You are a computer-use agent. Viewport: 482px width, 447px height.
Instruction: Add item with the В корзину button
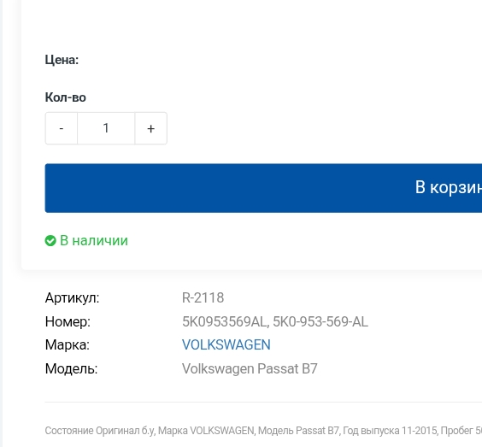pos(263,188)
